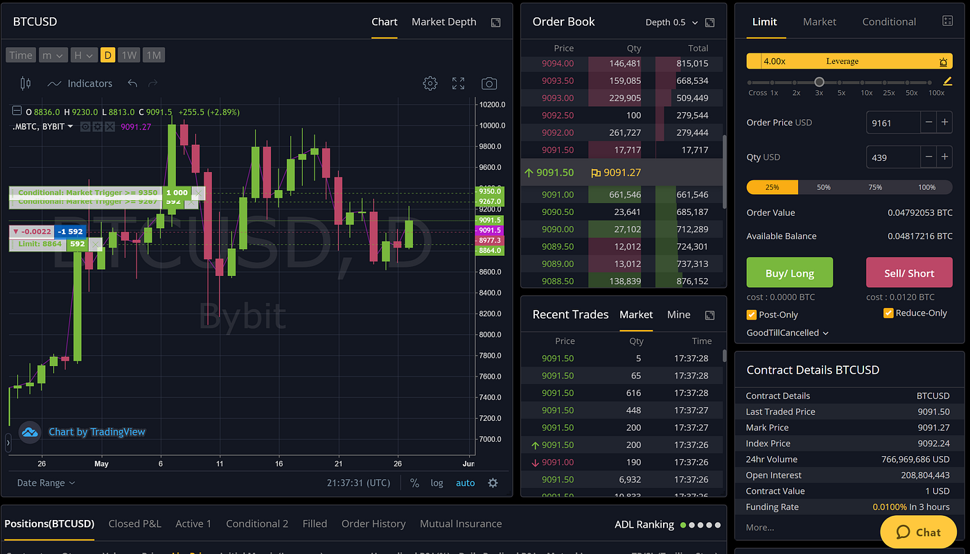Cancel the Limit 8864 order on chart
The height and width of the screenshot is (554, 970).
(x=95, y=244)
